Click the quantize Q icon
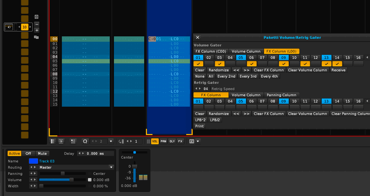Image resolution: width=370 pixels, height=196 pixels. [x=85, y=141]
